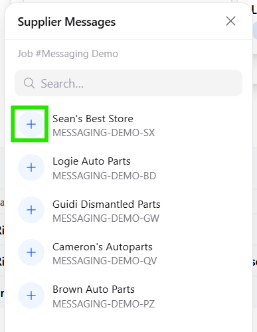
Task: Close the Supplier Messages panel
Action: 230,21
